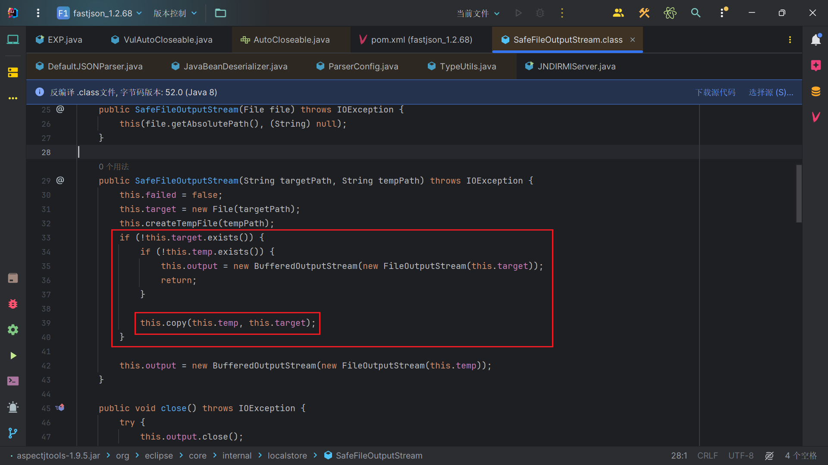Switch to TypeUtils.java tab
This screenshot has height=465, width=828.
pos(462,66)
